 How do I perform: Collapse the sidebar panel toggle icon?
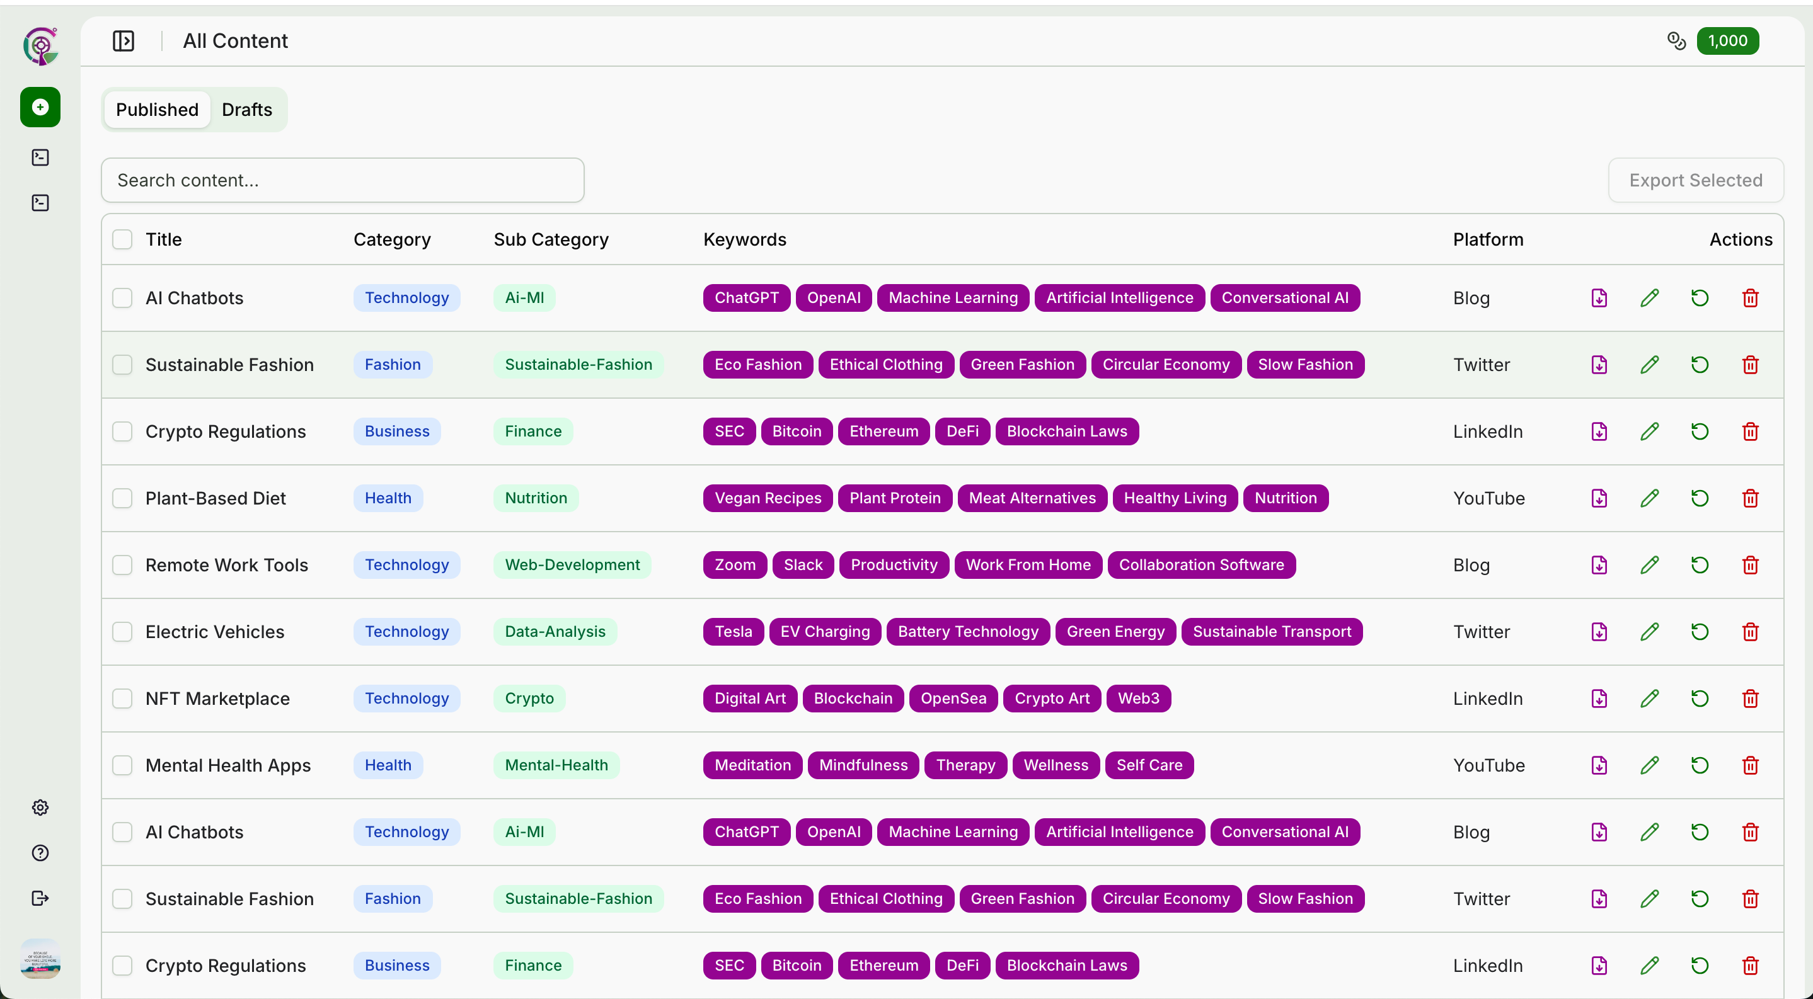point(123,41)
